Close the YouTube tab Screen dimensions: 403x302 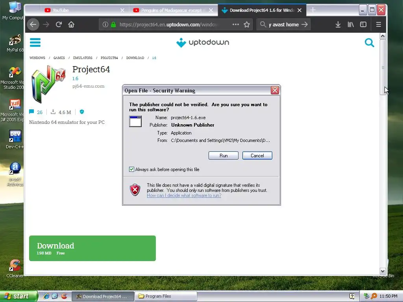click(x=122, y=10)
